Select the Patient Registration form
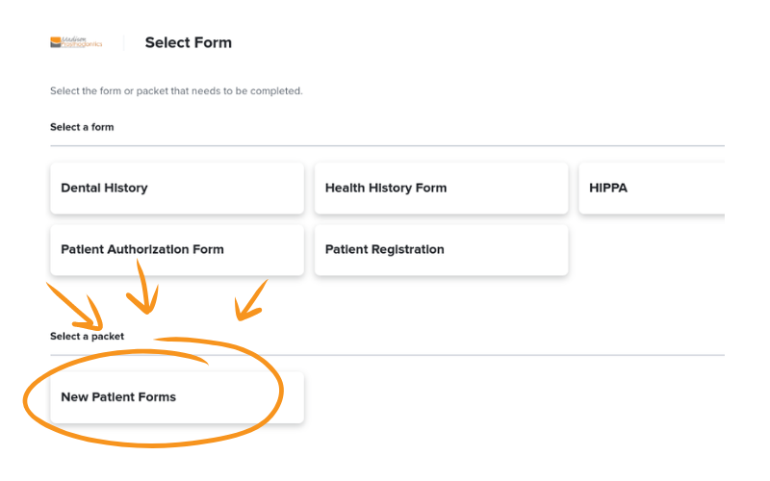The image size is (770, 481). tap(441, 250)
